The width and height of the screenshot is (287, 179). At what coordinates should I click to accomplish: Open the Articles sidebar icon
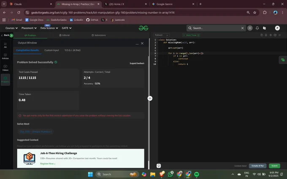tap(5, 56)
